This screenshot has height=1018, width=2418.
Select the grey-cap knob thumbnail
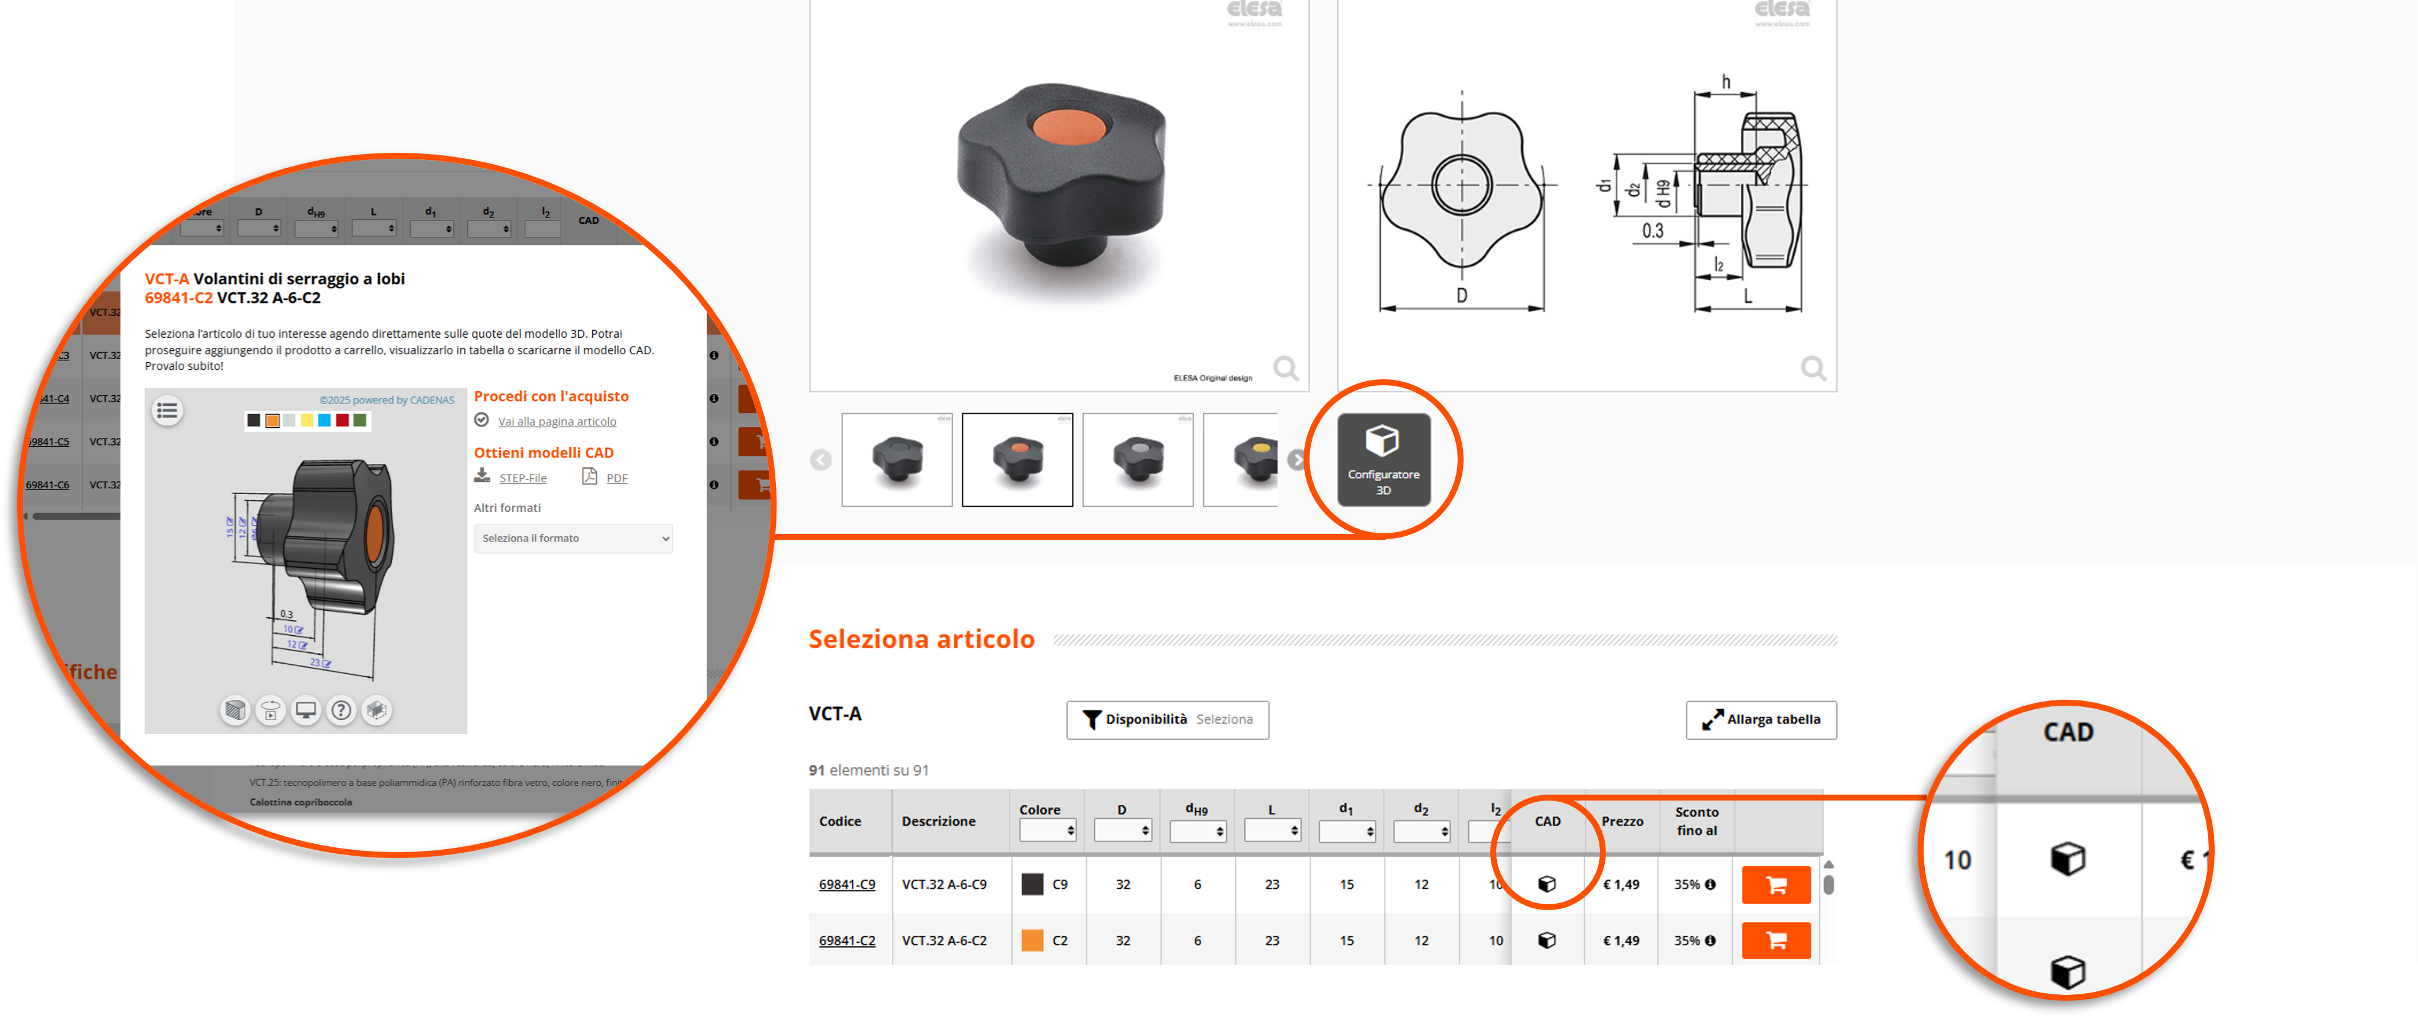pos(896,460)
